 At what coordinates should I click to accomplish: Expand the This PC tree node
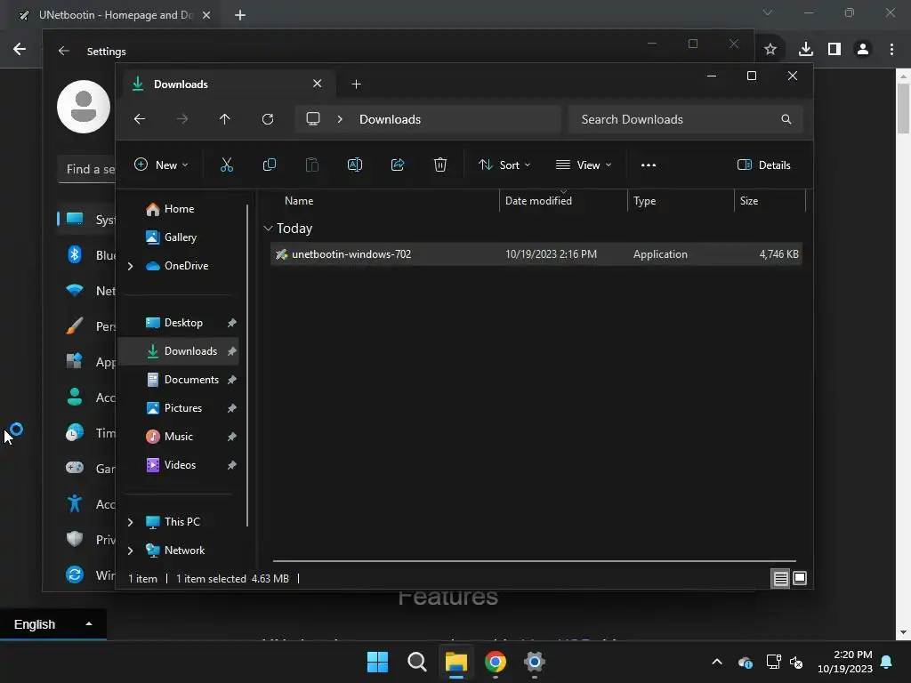pos(131,522)
